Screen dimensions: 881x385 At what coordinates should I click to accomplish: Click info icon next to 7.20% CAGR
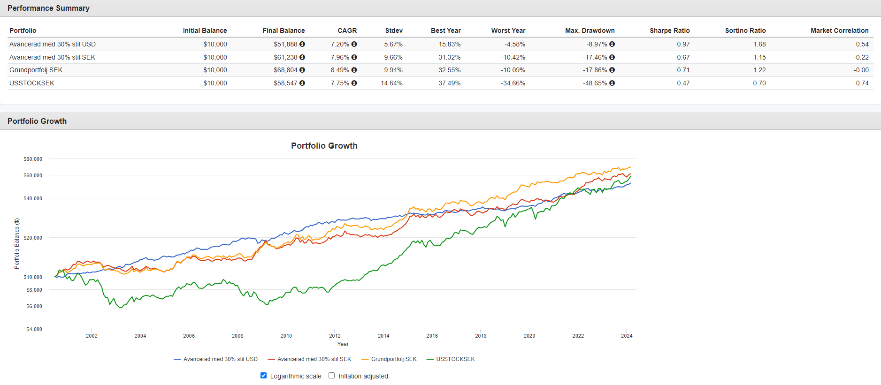tap(354, 44)
